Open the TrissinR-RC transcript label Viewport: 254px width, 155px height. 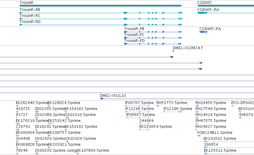click(30, 16)
